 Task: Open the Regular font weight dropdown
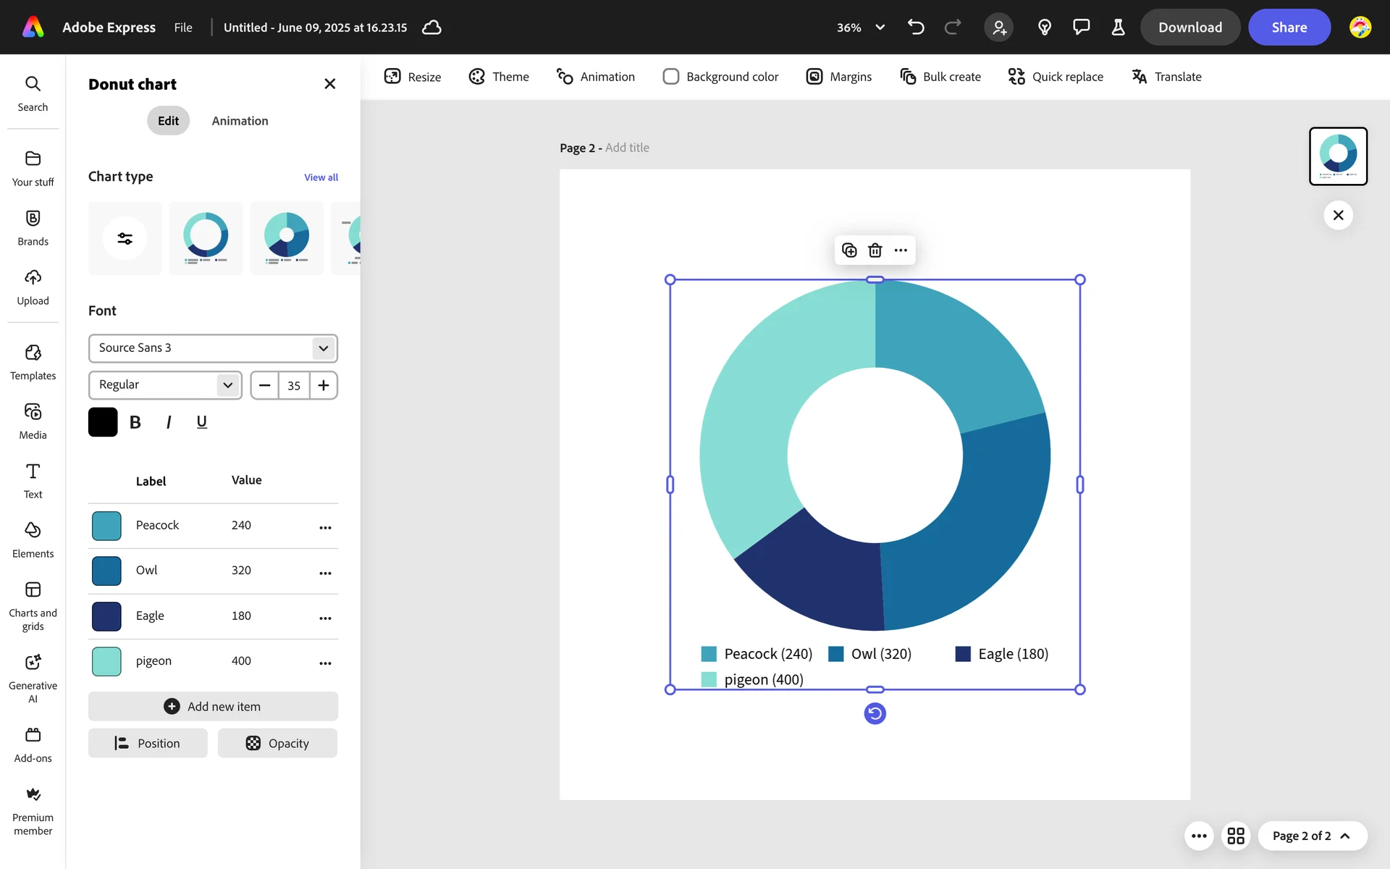pyautogui.click(x=227, y=385)
